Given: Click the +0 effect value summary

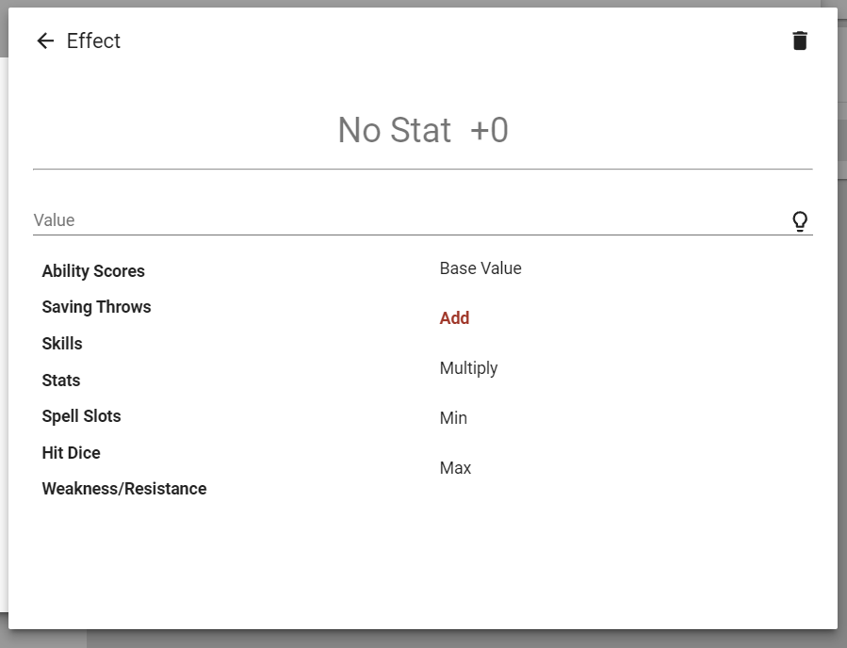Looking at the screenshot, I should 489,130.
